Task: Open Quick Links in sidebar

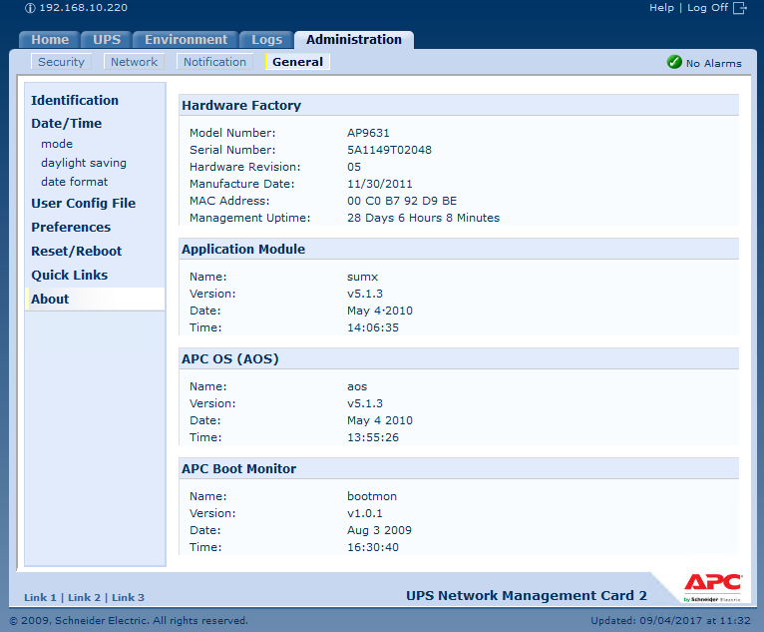Action: click(69, 275)
